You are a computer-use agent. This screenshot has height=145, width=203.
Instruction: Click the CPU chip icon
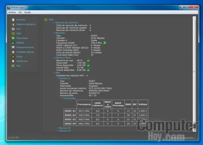click(x=13, y=29)
